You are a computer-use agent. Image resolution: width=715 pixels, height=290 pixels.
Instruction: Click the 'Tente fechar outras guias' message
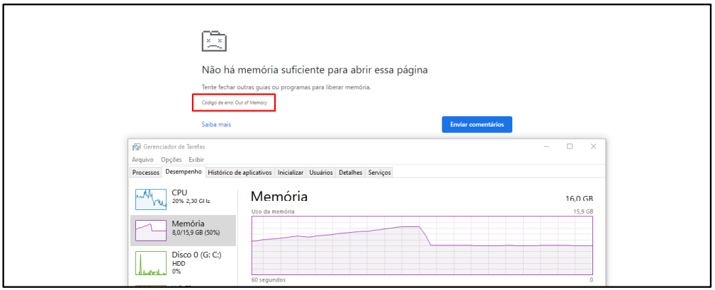tap(286, 87)
